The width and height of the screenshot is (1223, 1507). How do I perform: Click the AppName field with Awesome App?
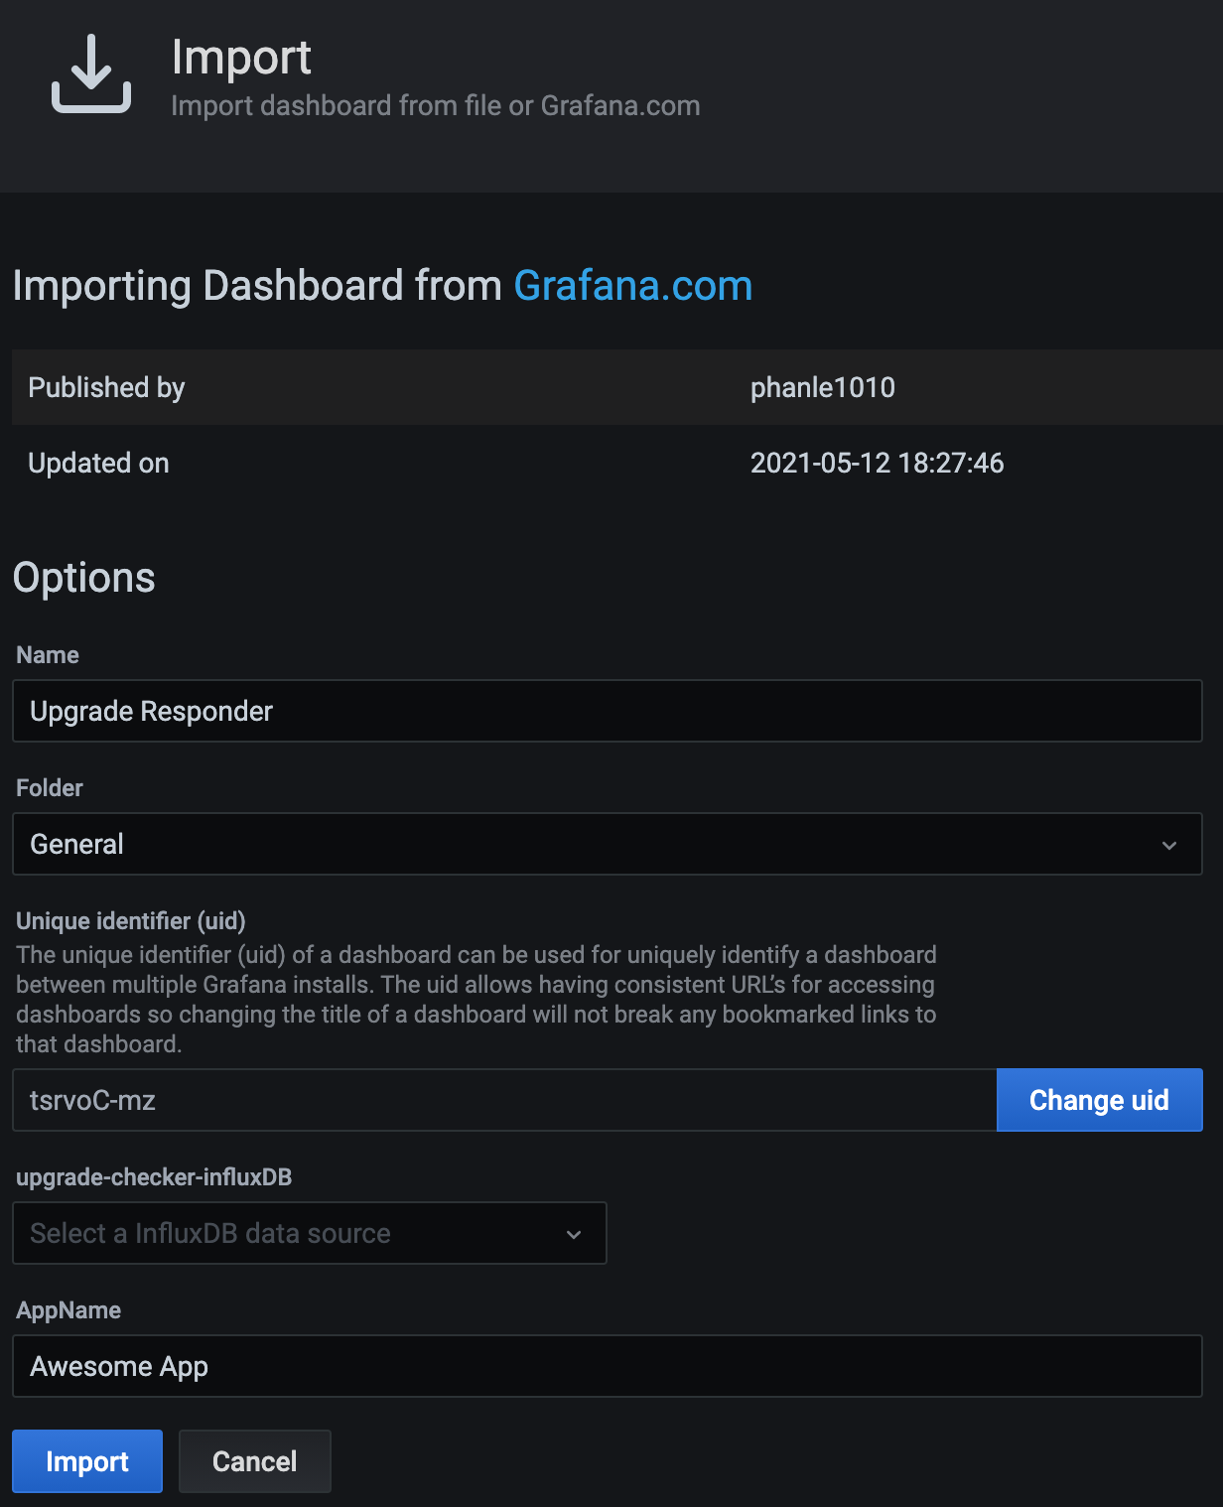tap(608, 1366)
